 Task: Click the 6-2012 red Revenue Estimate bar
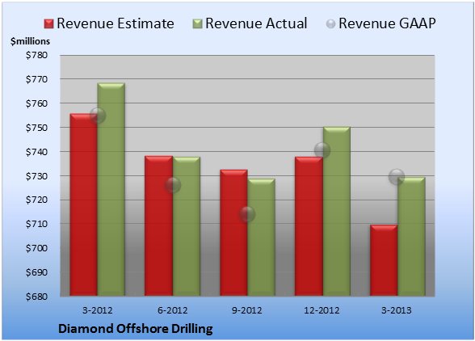click(x=158, y=225)
